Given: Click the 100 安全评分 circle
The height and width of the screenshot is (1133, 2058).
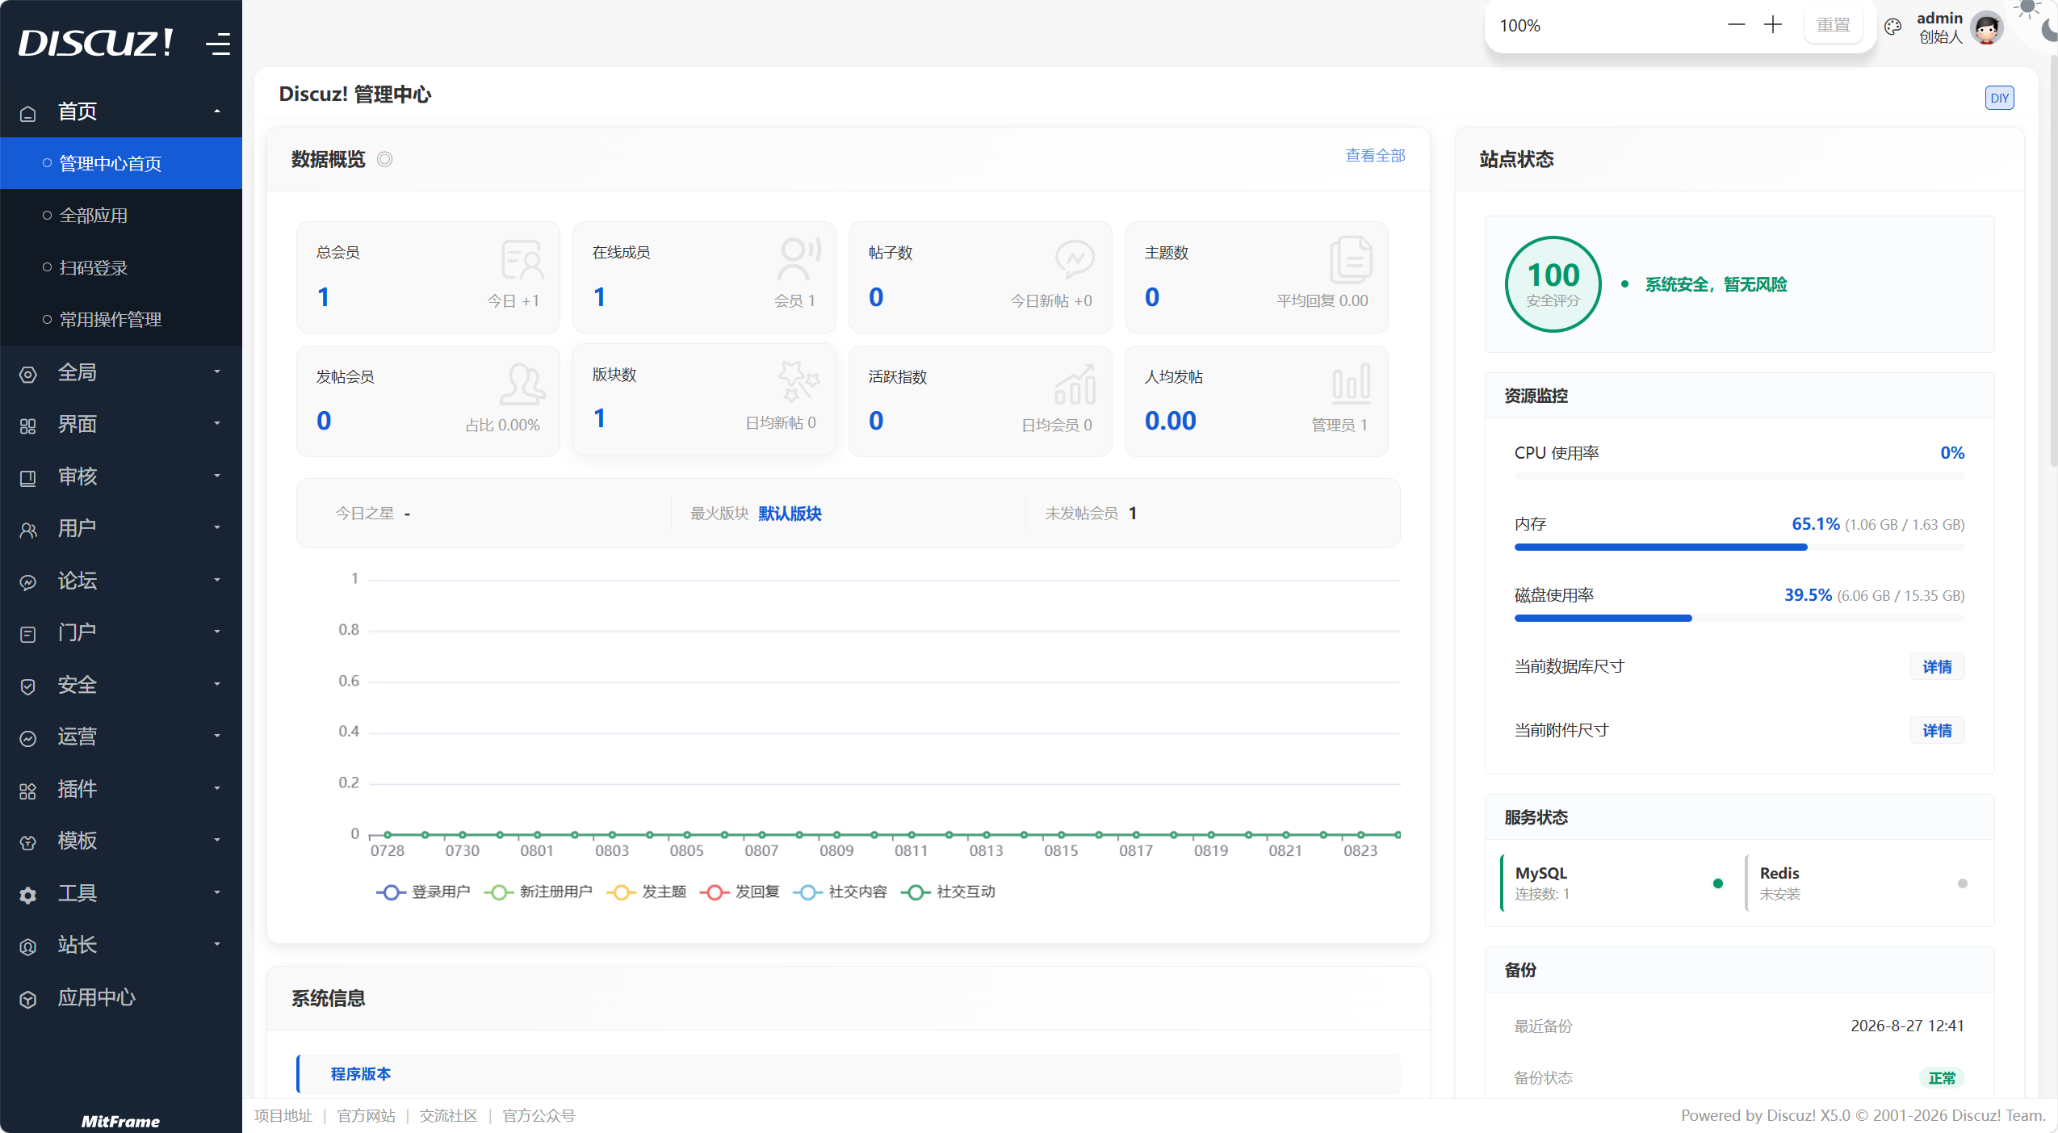Looking at the screenshot, I should point(1553,284).
